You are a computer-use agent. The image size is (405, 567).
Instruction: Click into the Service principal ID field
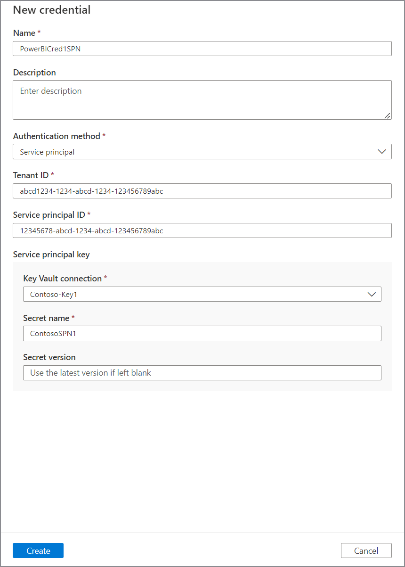point(202,230)
